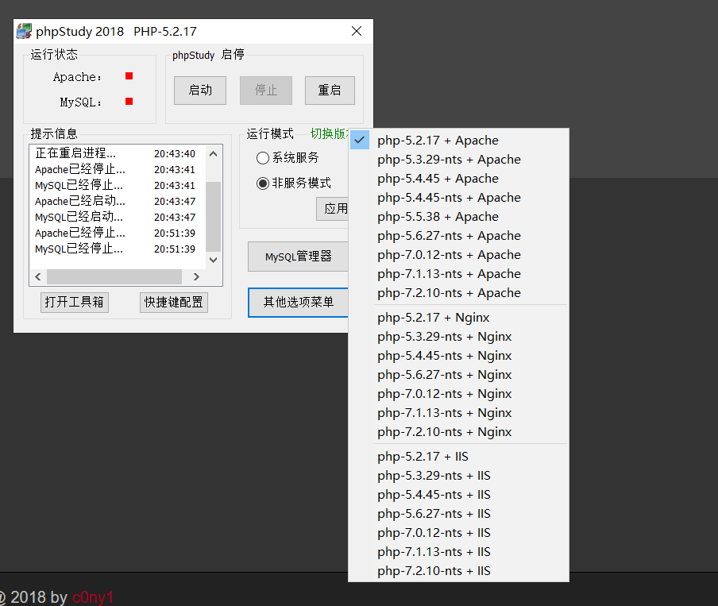Viewport: 718px width, 606px height.
Task: Choose php-5.5.38 + Apache
Action: (x=458, y=217)
